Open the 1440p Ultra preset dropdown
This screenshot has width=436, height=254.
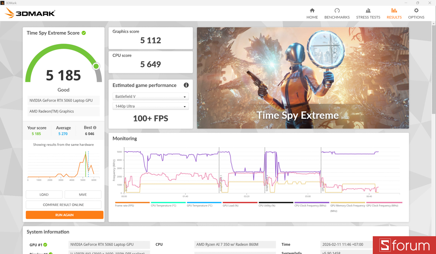150,106
